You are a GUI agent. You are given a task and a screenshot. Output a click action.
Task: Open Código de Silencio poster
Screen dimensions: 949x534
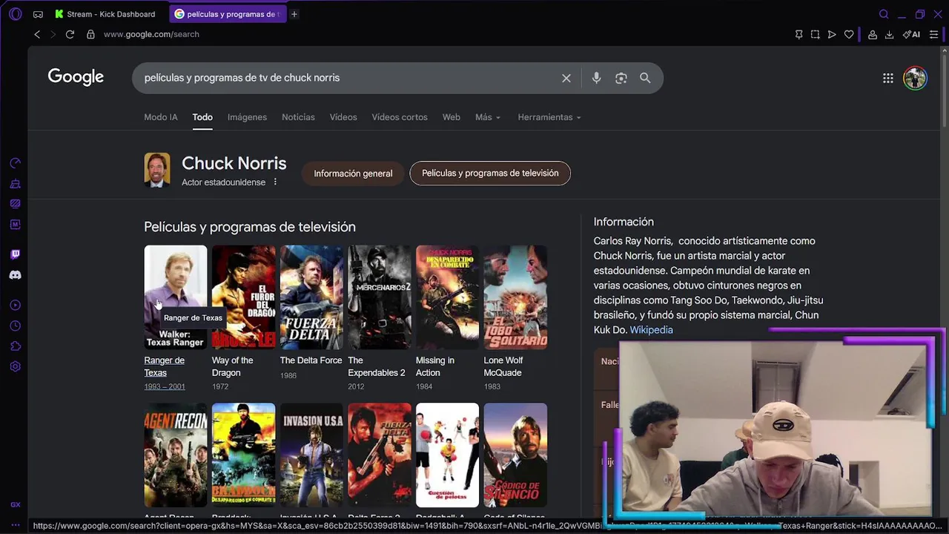(x=515, y=455)
